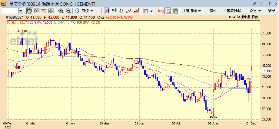Select the hand pan tool
Screen dimensions: 279x129
point(29,11)
